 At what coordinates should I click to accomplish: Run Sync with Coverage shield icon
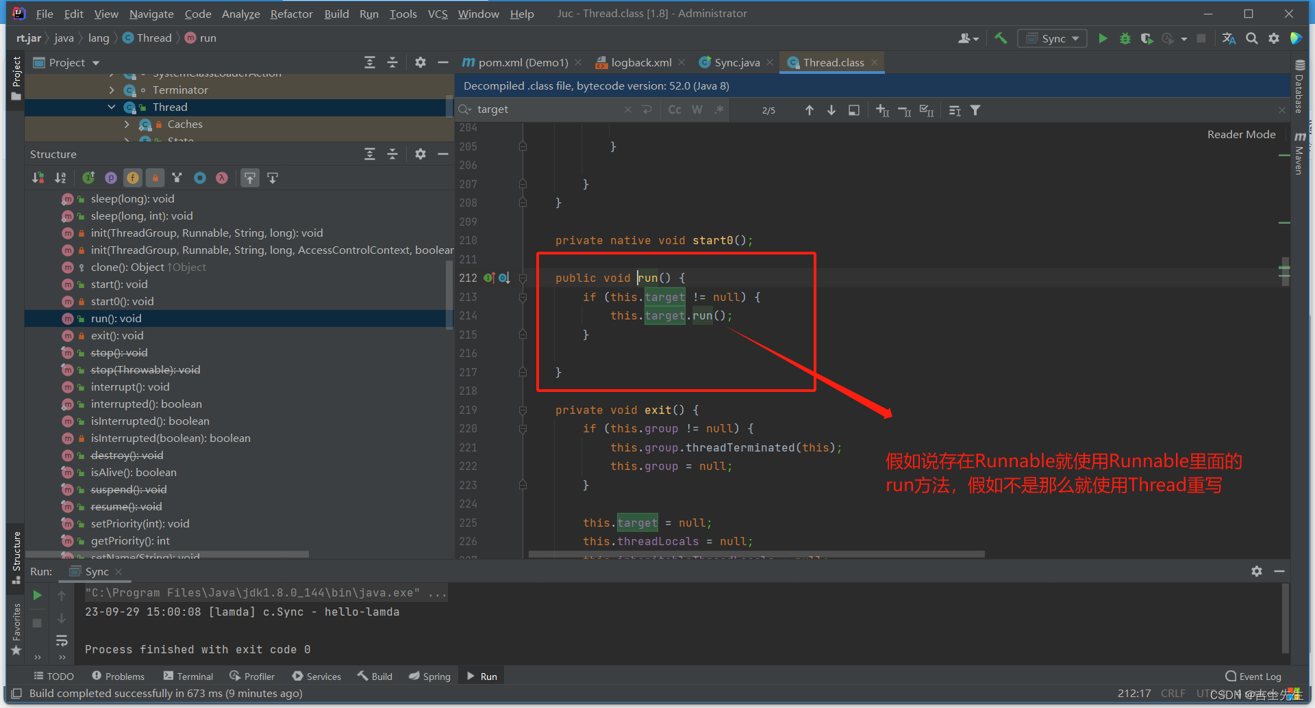1146,38
